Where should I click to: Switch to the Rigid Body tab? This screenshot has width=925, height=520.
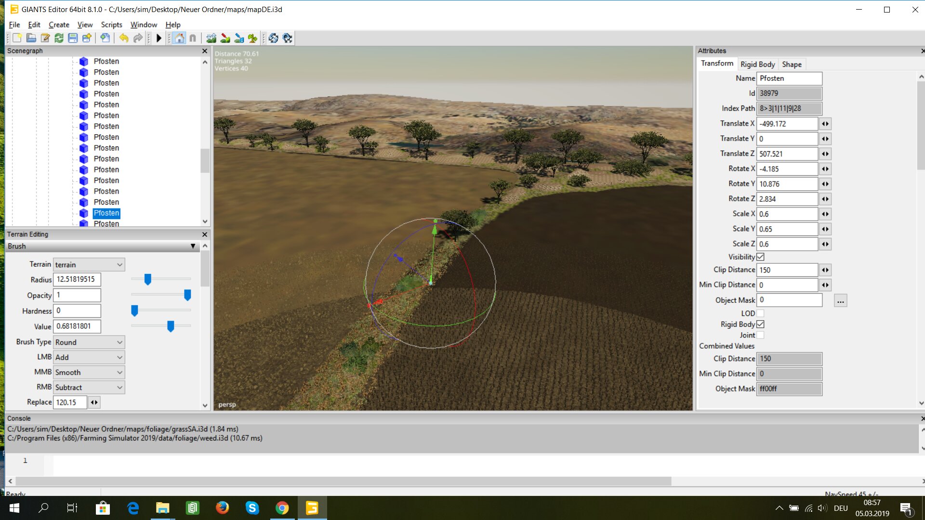pos(757,64)
